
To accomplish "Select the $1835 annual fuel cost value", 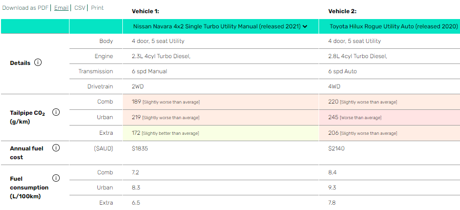I will click(140, 148).
